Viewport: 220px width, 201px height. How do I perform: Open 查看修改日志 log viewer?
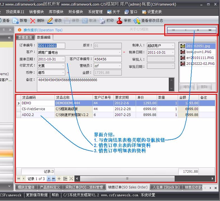coord(148,21)
